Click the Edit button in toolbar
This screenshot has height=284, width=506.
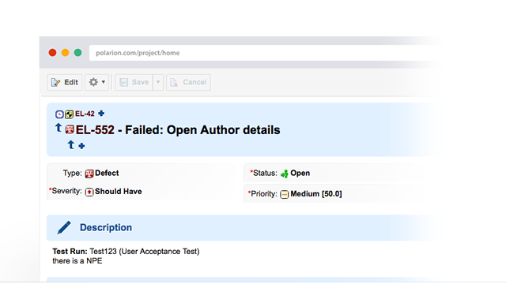point(65,82)
